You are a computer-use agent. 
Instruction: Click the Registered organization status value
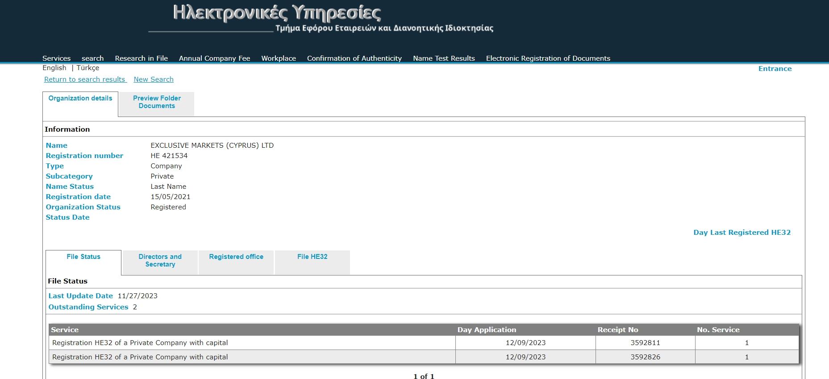pyautogui.click(x=168, y=207)
